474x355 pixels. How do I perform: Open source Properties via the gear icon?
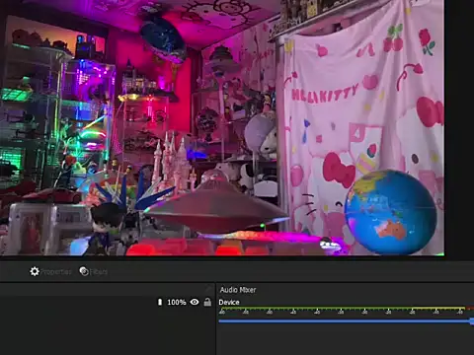35,271
